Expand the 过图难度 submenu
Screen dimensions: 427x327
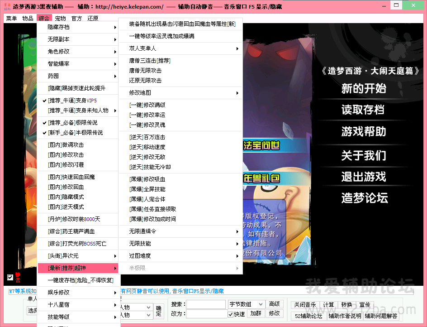tap(180, 256)
